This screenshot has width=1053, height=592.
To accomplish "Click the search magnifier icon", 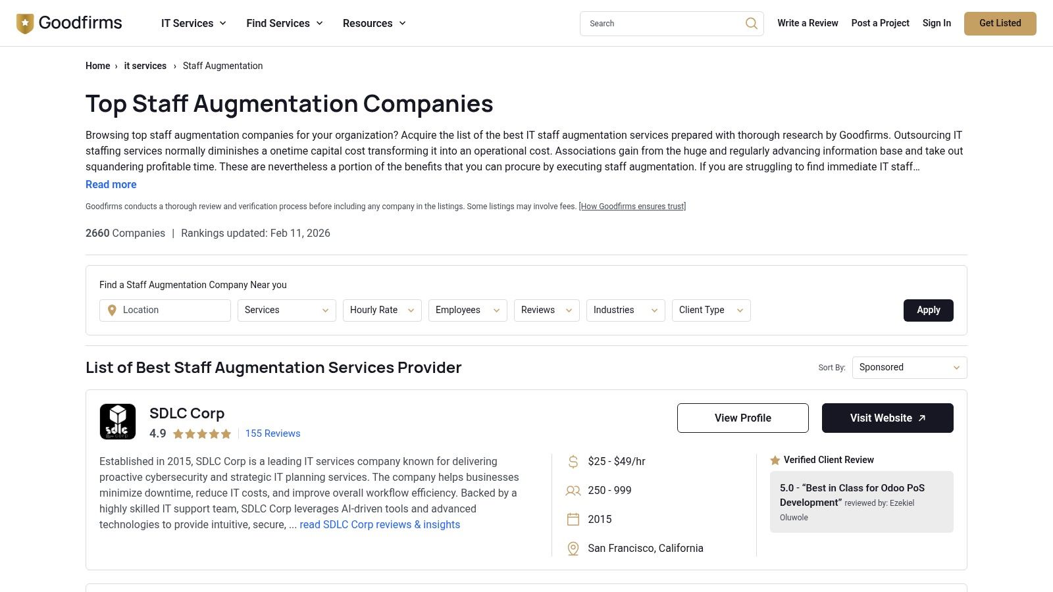I will click(x=751, y=24).
